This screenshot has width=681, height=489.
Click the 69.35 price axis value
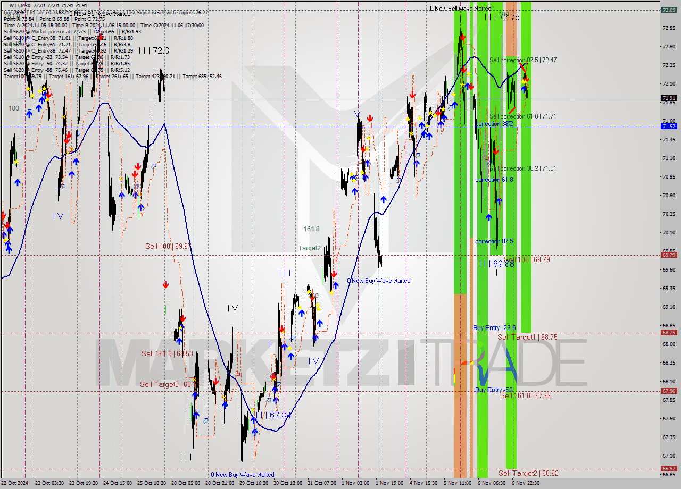pos(668,288)
